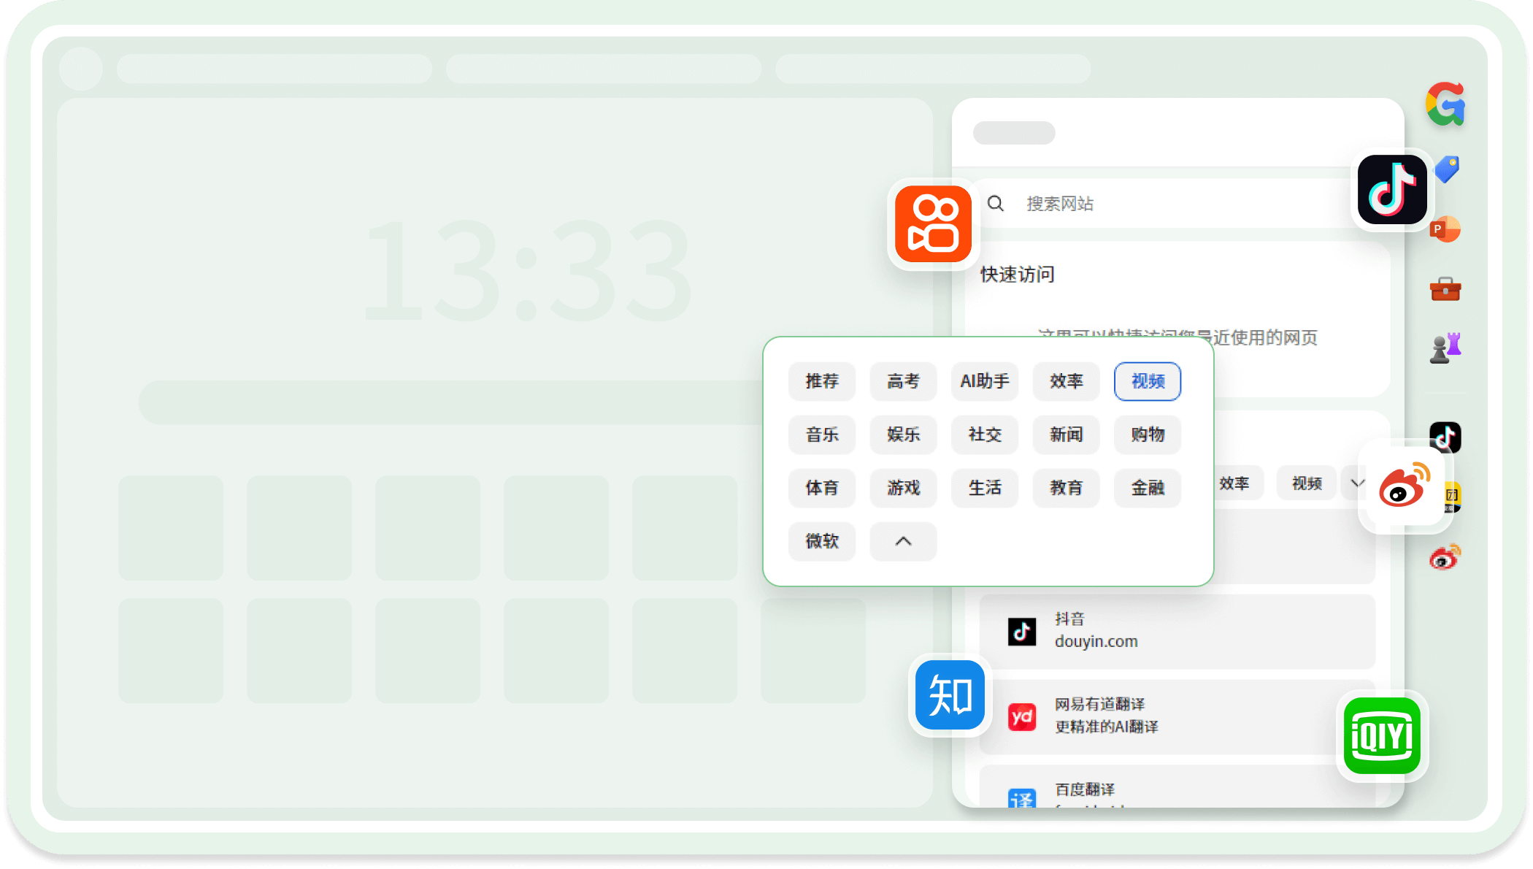
Task: Select the 微软 category
Action: click(x=822, y=541)
